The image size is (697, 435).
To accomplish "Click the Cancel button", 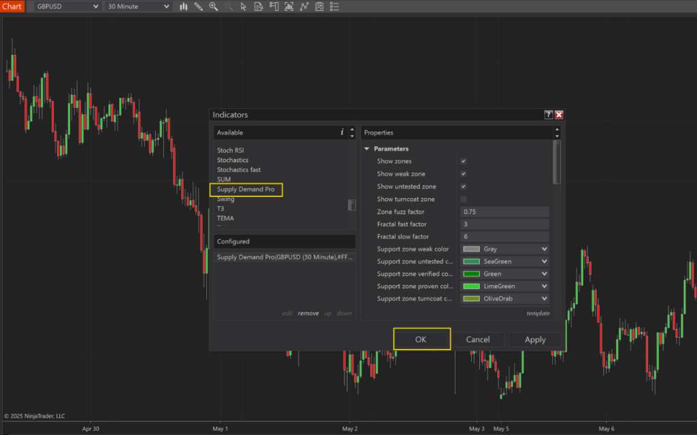I will pyautogui.click(x=478, y=340).
